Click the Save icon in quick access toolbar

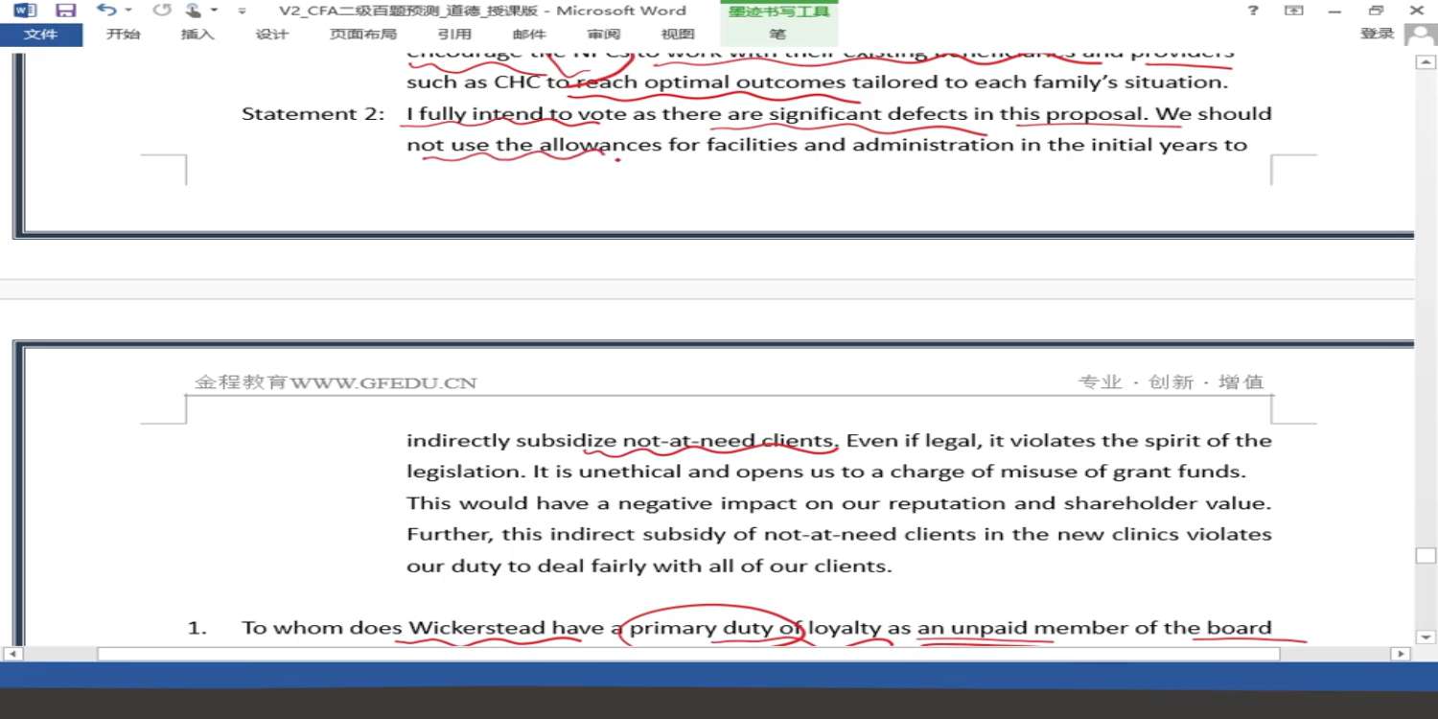pyautogui.click(x=65, y=11)
